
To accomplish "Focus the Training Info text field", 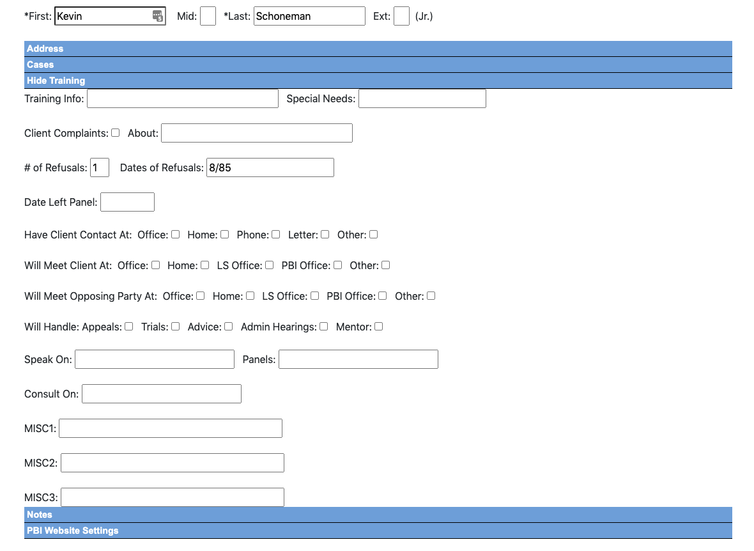I will tap(183, 98).
